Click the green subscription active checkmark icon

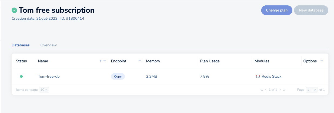click(x=14, y=10)
